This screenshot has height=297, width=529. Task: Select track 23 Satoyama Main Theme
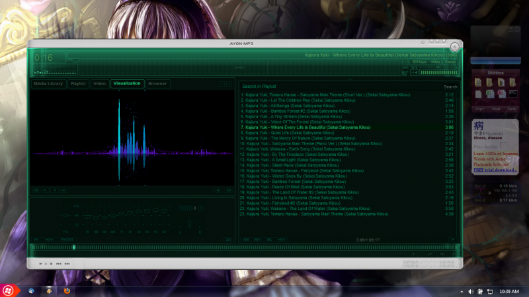pyautogui.click(x=346, y=214)
